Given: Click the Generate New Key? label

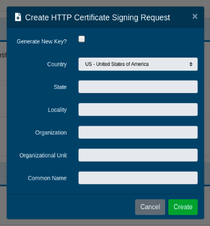Looking at the screenshot, I should point(42,41).
